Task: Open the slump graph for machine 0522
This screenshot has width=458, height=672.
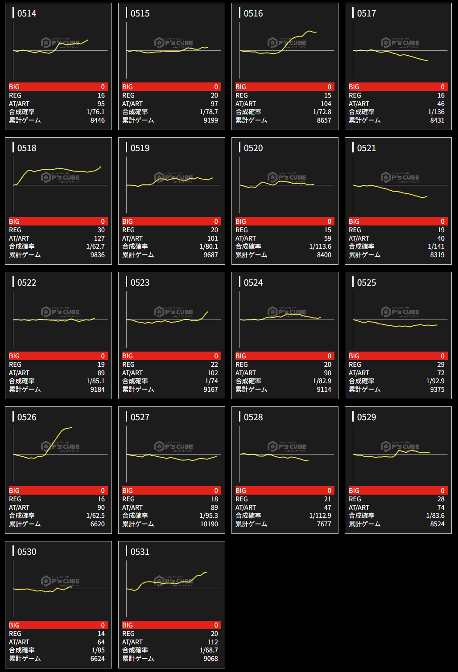Action: click(x=60, y=320)
